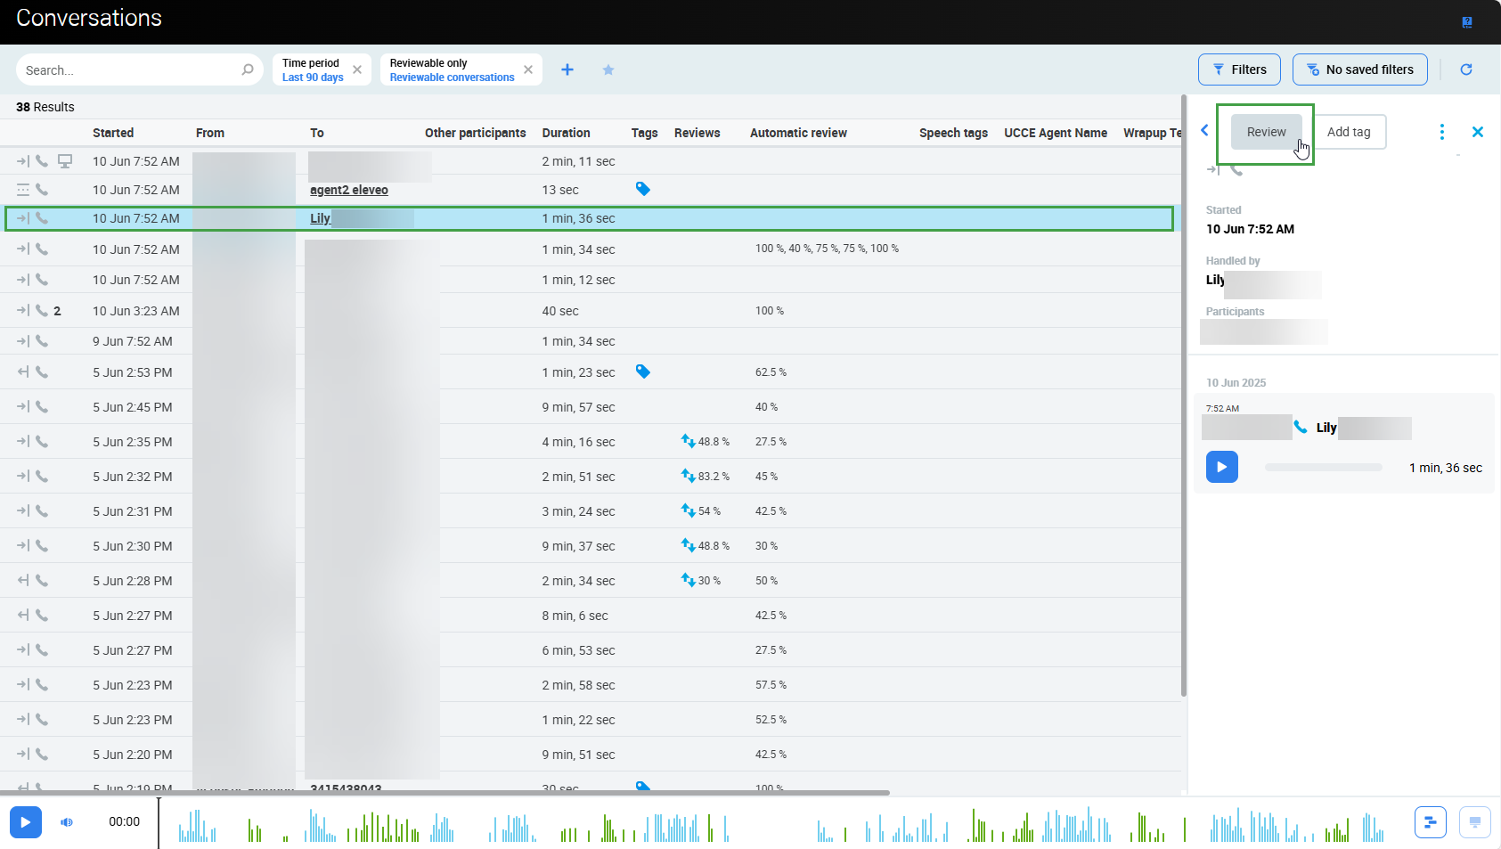Open the No saved filters dropdown
1501x849 pixels.
tap(1359, 69)
